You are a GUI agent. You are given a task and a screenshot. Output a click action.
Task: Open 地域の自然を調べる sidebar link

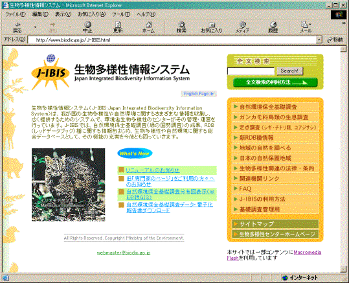(275, 148)
